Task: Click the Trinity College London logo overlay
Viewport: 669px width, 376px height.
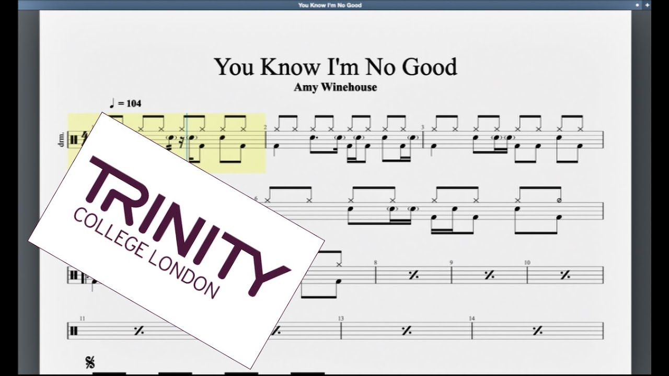Action: 176,240
